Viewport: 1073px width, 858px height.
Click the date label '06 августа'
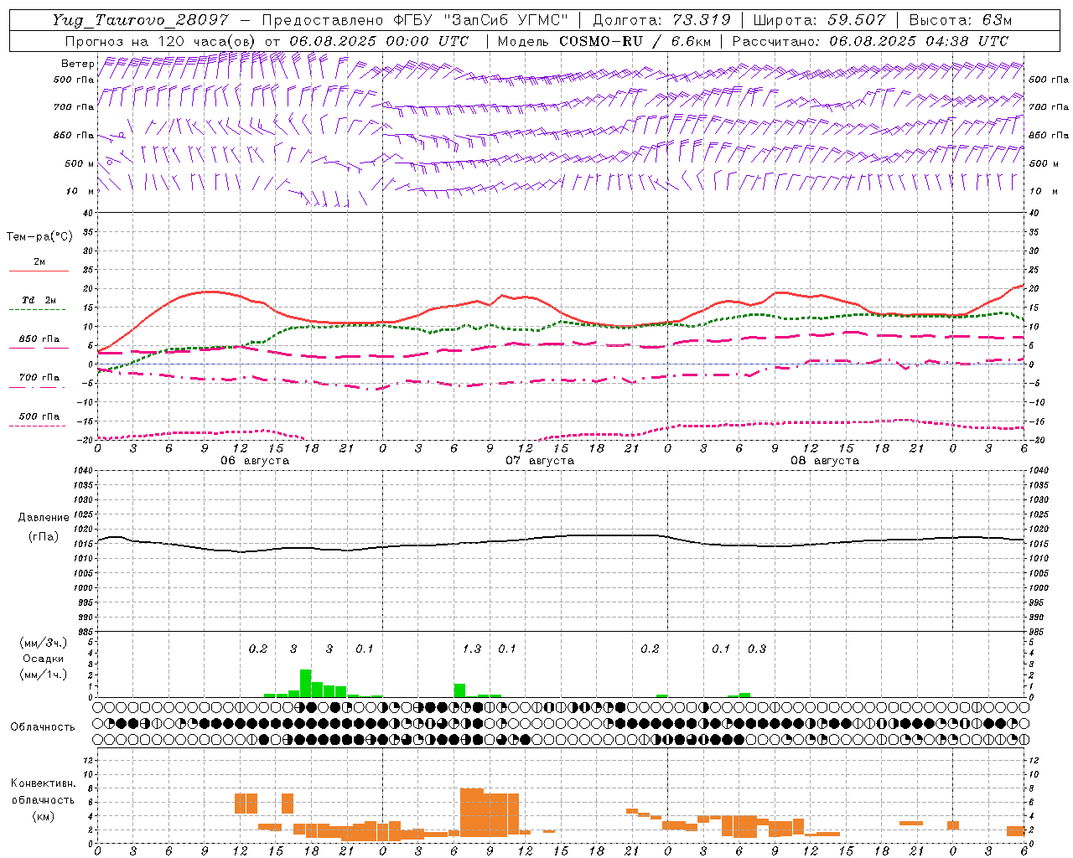255,461
